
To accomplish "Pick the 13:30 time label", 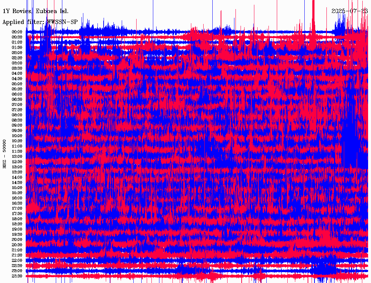I will [x=17, y=172].
